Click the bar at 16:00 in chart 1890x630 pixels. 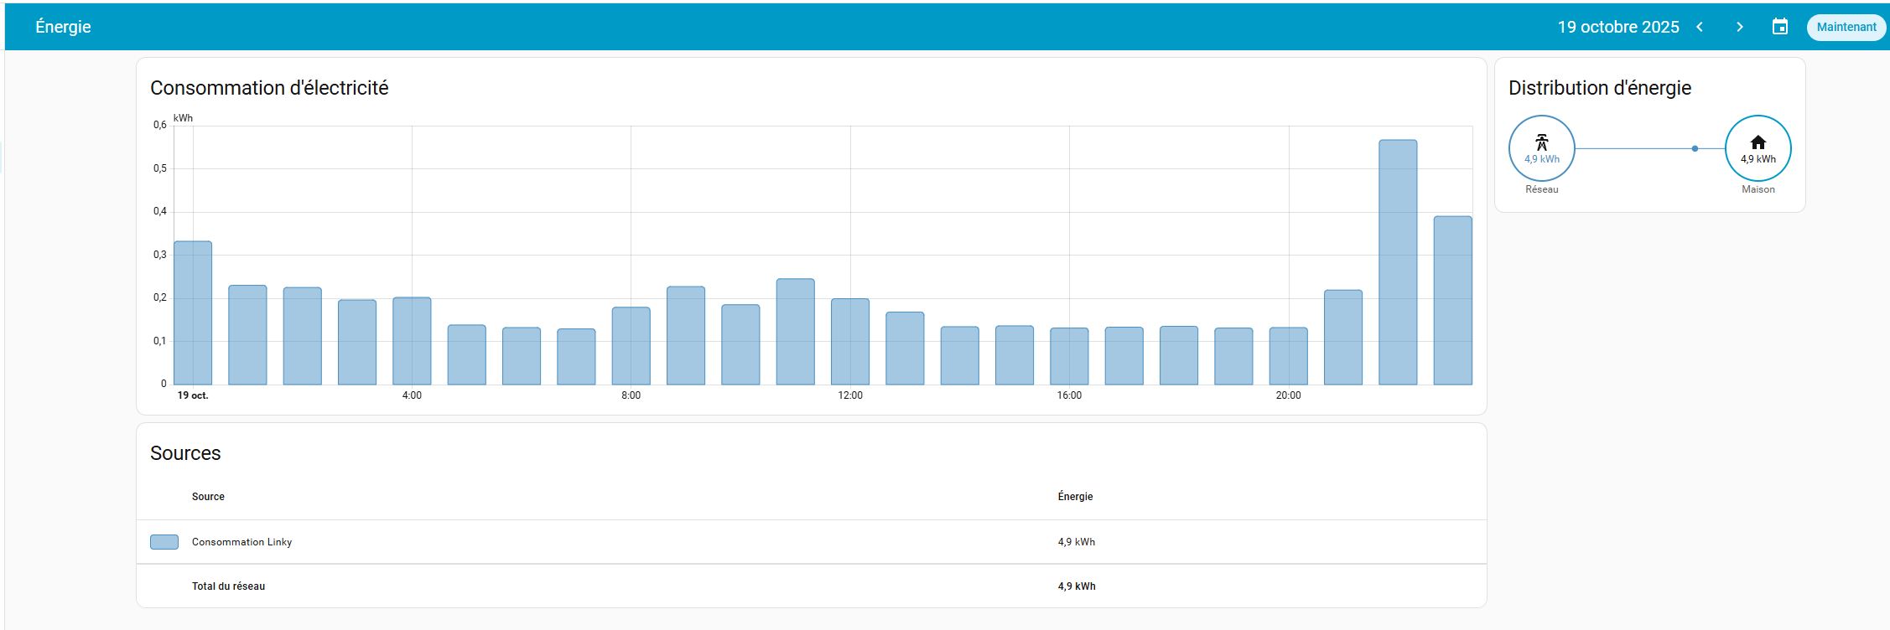tap(1069, 356)
